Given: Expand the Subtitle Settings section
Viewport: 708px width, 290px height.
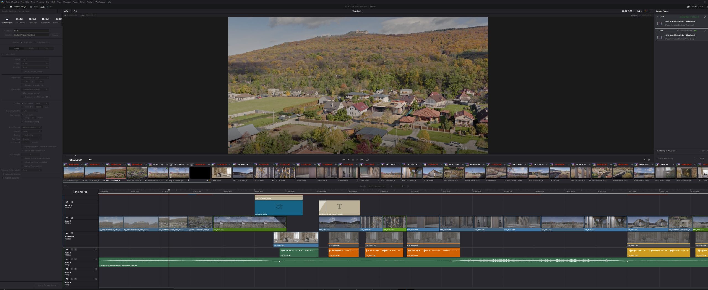Looking at the screenshot, I should pos(11,178).
